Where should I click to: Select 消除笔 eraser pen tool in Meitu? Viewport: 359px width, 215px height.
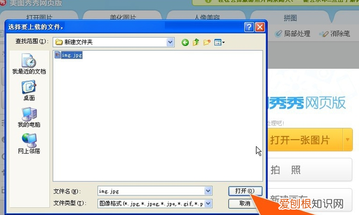pos(334,34)
